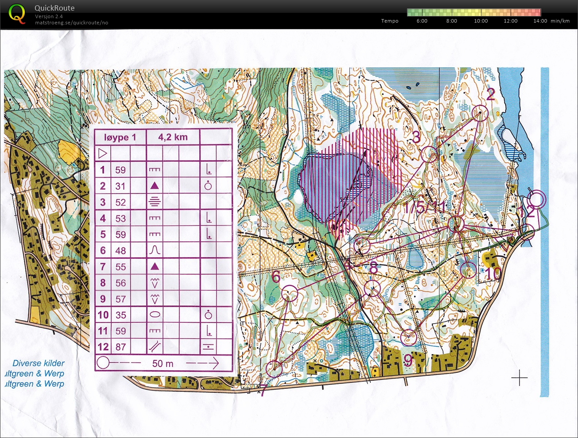Click control code 48 in row 6
The width and height of the screenshot is (578, 438).
tap(120, 251)
